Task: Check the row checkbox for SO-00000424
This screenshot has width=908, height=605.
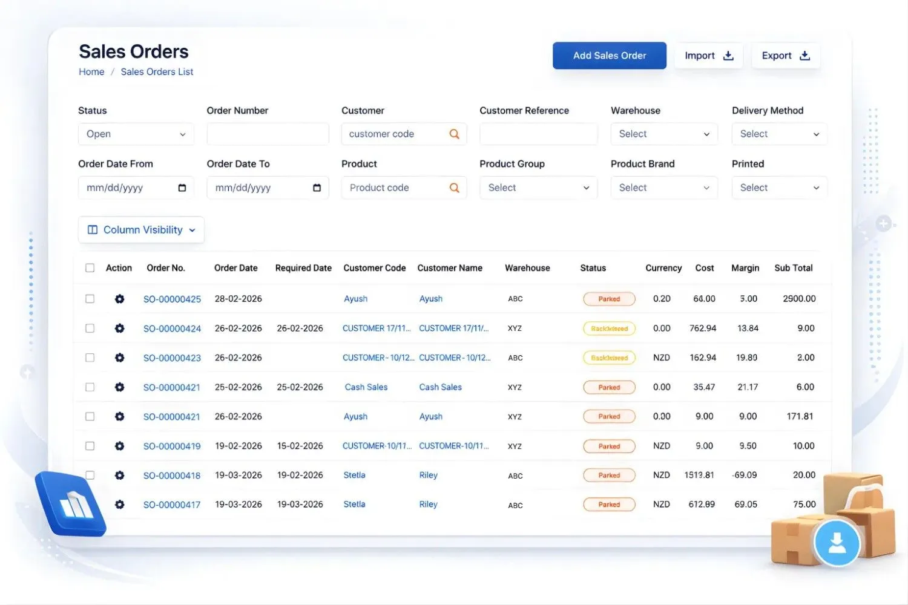Action: [x=90, y=328]
